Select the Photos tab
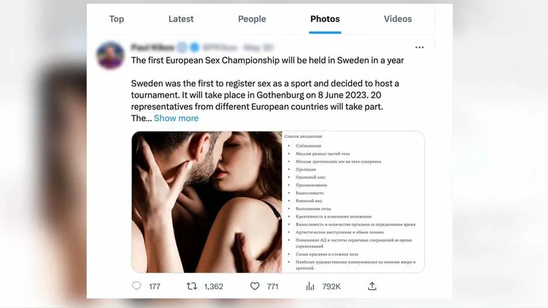Screen dimensions: 548x308 pos(325,19)
